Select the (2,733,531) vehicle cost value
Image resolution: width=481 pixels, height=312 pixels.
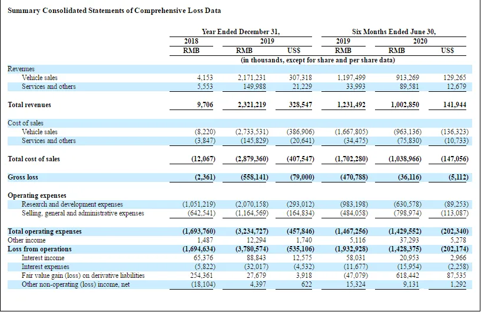(x=252, y=132)
